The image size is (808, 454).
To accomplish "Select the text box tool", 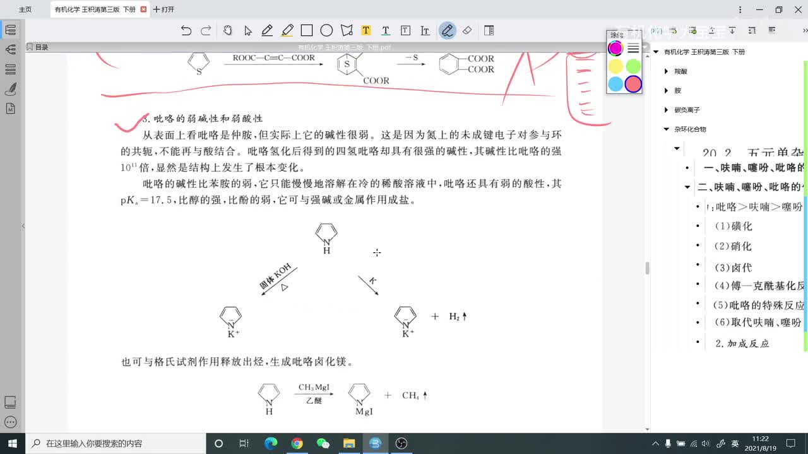I will pyautogui.click(x=405, y=30).
